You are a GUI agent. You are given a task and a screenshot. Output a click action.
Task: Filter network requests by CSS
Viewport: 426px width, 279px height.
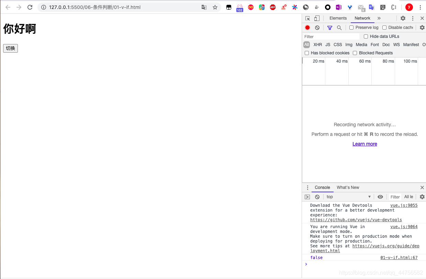coord(338,45)
